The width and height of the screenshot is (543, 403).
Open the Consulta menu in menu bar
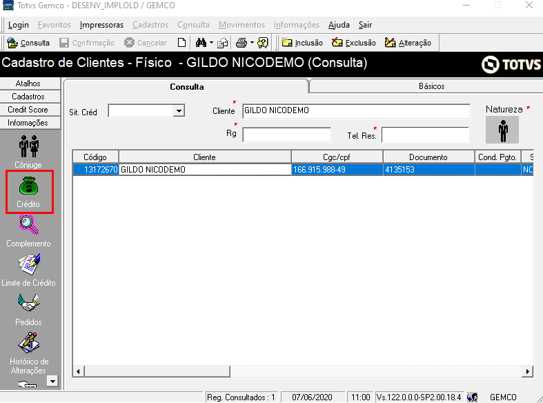(194, 25)
